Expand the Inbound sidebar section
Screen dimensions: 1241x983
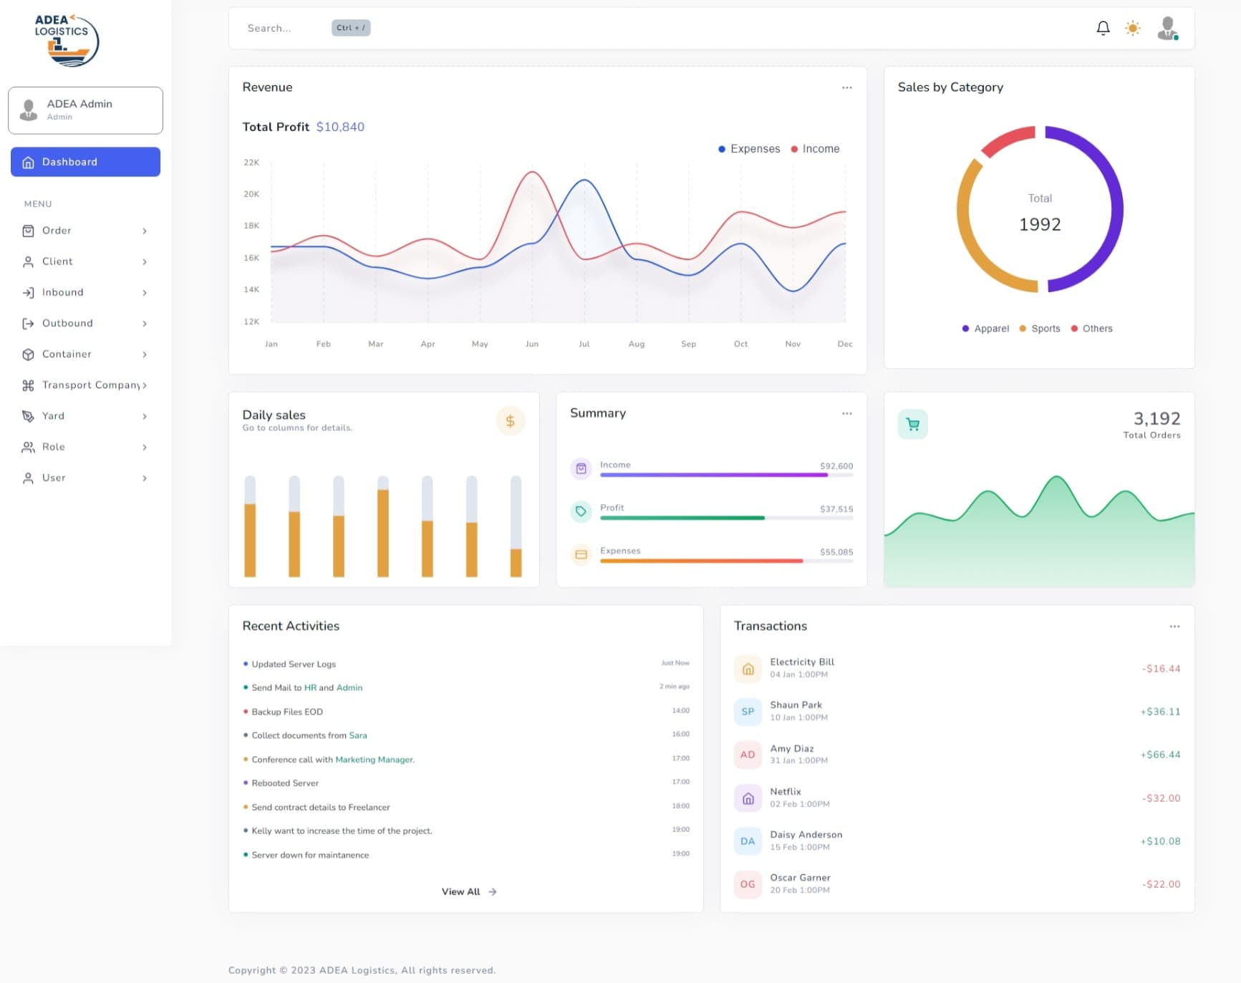pos(85,292)
